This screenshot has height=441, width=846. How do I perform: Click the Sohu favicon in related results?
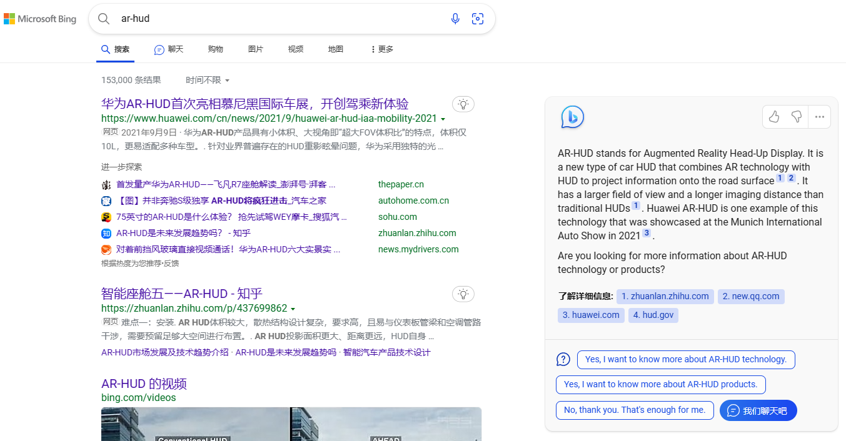click(x=106, y=217)
